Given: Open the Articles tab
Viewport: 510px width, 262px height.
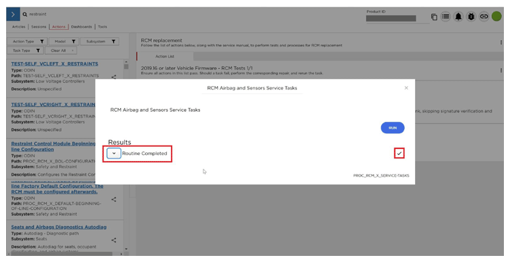Looking at the screenshot, I should click(x=18, y=26).
